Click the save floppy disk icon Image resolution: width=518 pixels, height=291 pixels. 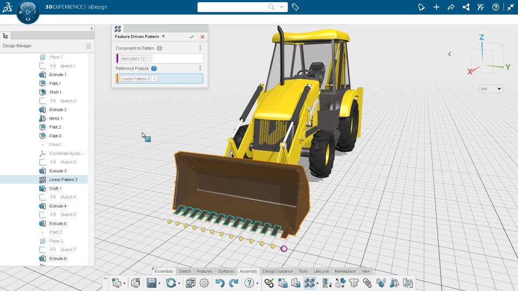[151, 283]
